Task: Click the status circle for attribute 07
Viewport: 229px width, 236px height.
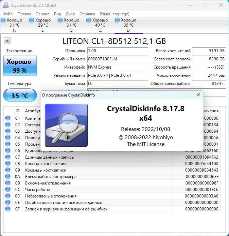Action: coord(8,157)
